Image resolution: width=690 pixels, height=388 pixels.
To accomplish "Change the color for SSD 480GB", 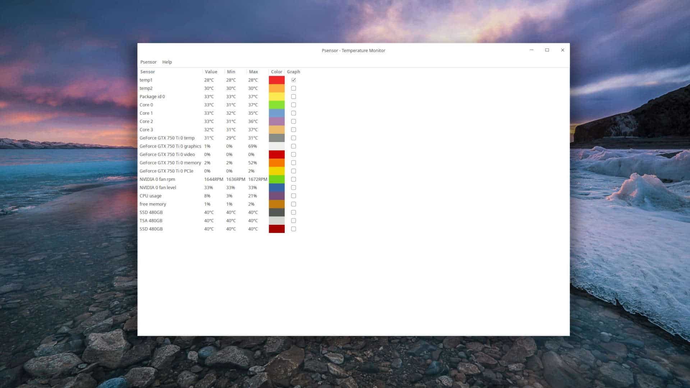I will (276, 212).
